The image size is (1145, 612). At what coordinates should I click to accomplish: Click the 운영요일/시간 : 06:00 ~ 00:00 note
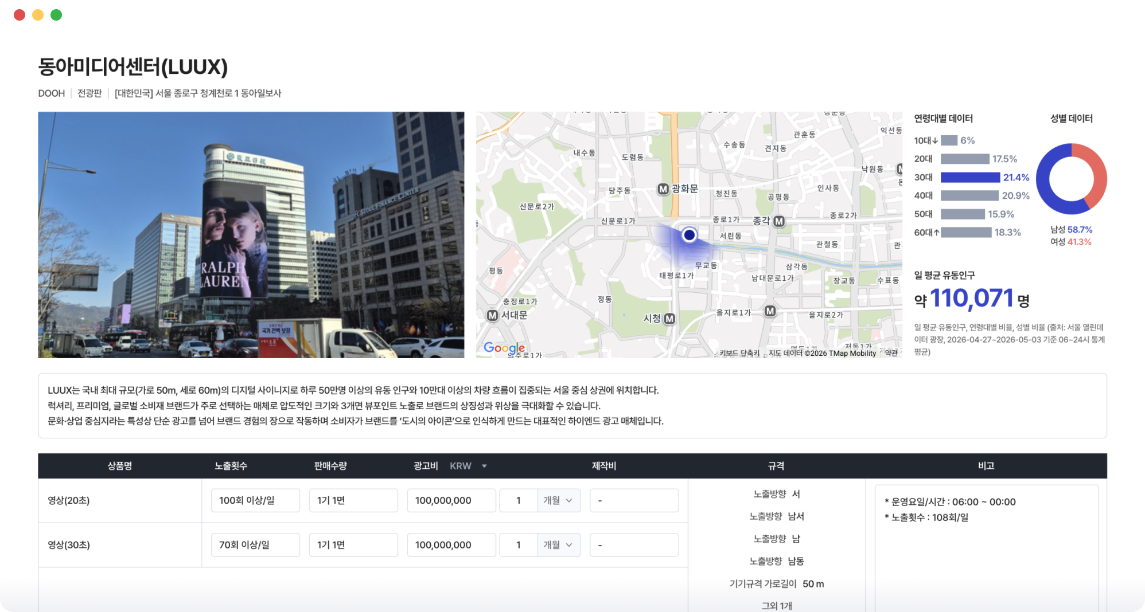point(950,502)
